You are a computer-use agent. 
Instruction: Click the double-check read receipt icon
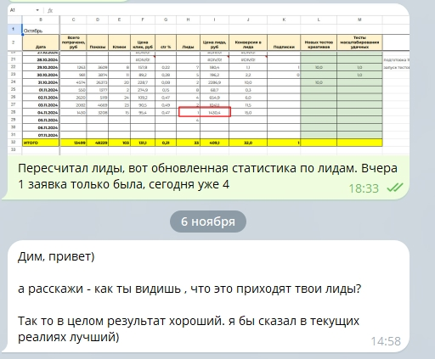coord(394,188)
